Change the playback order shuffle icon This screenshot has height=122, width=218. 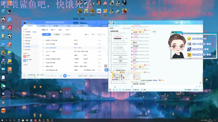pyautogui.click(x=98, y=76)
